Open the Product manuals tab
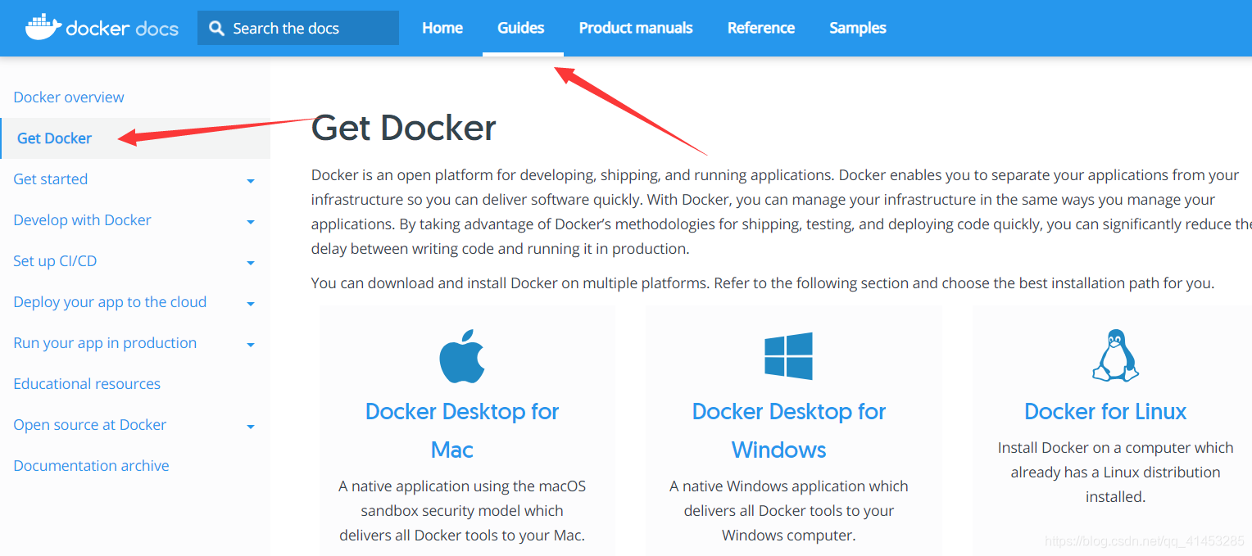The image size is (1252, 556). coord(636,28)
